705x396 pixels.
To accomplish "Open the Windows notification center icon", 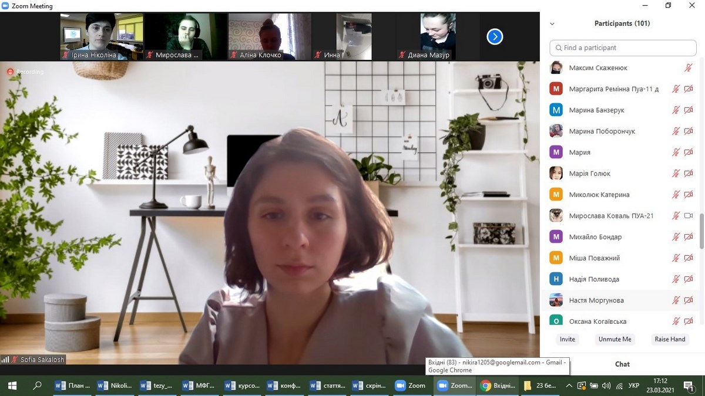I will click(690, 385).
